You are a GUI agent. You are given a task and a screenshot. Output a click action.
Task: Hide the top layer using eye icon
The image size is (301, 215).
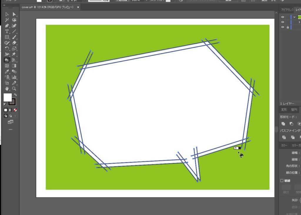282,17
